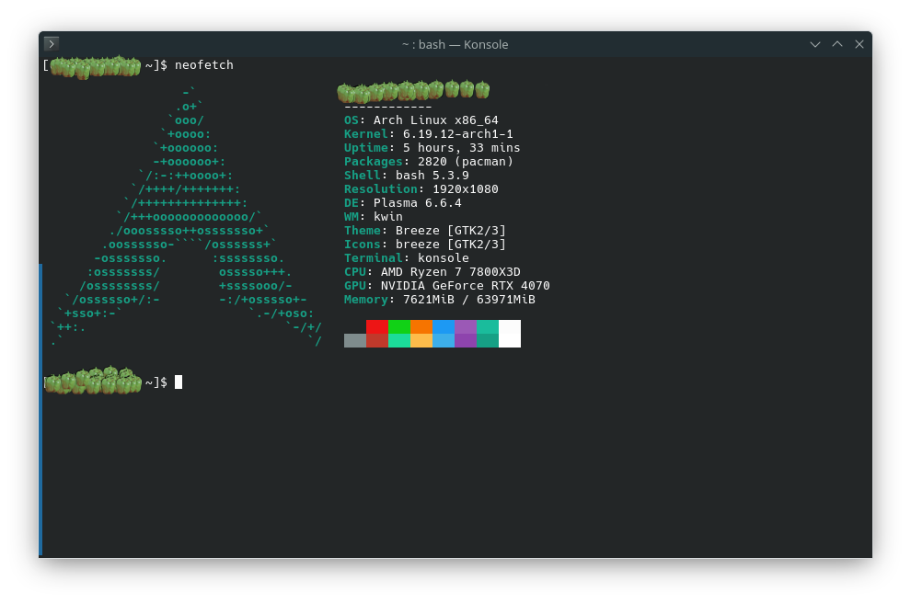911x604 pixels.
Task: Select the Kernel 6.19.12-arch1-1 line
Action: [x=428, y=134]
